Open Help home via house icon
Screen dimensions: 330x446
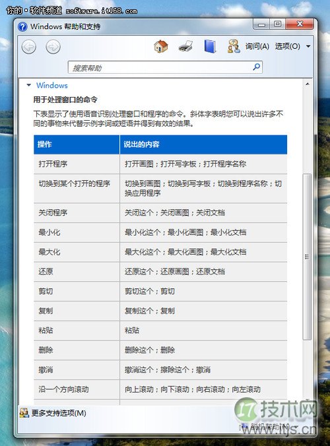click(x=161, y=46)
